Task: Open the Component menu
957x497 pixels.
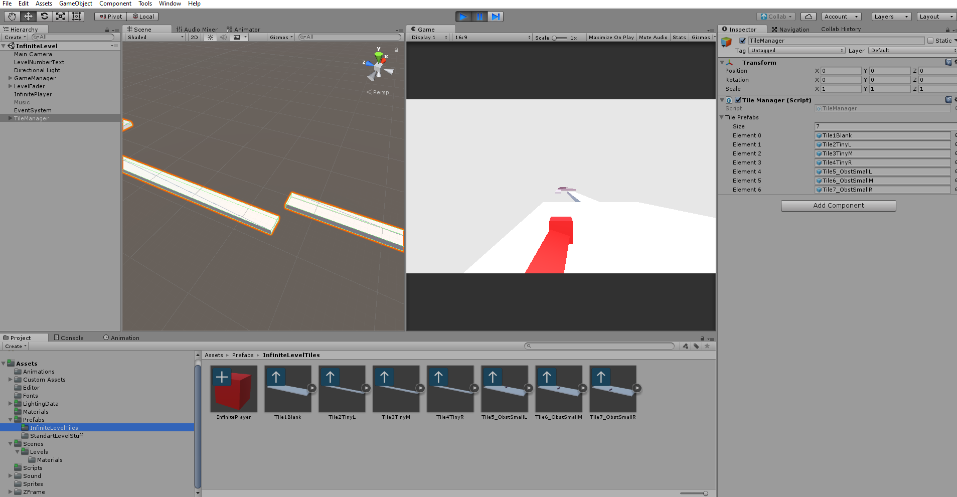Action: (115, 4)
